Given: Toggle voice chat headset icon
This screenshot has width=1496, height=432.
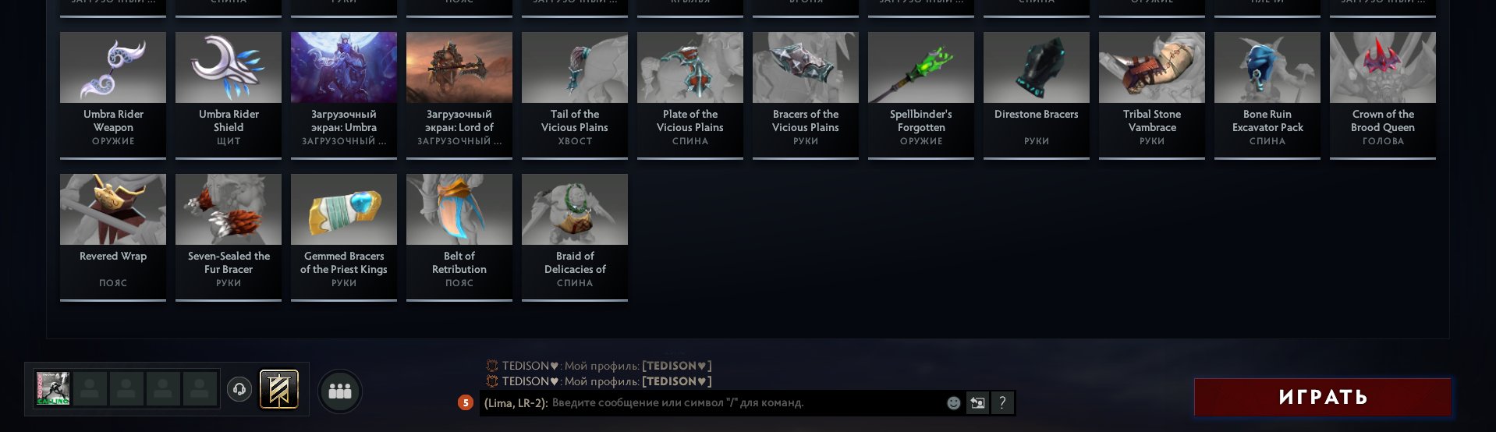Looking at the screenshot, I should point(239,388).
